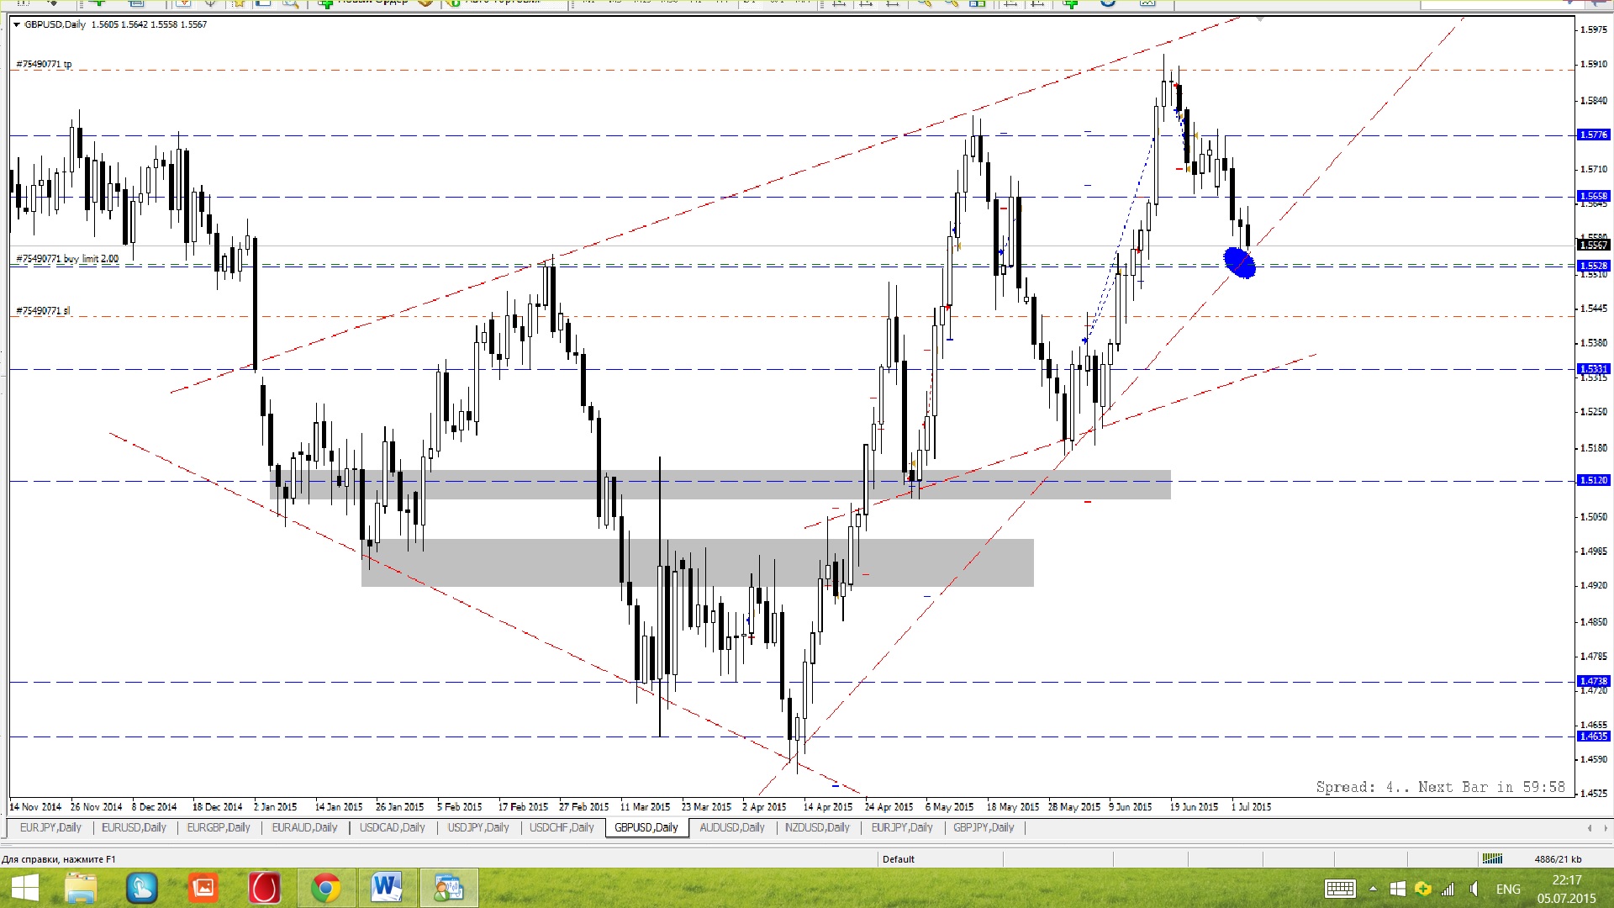Select the USDCHF,Daily chart tab
This screenshot has height=908, width=1614.
(562, 827)
